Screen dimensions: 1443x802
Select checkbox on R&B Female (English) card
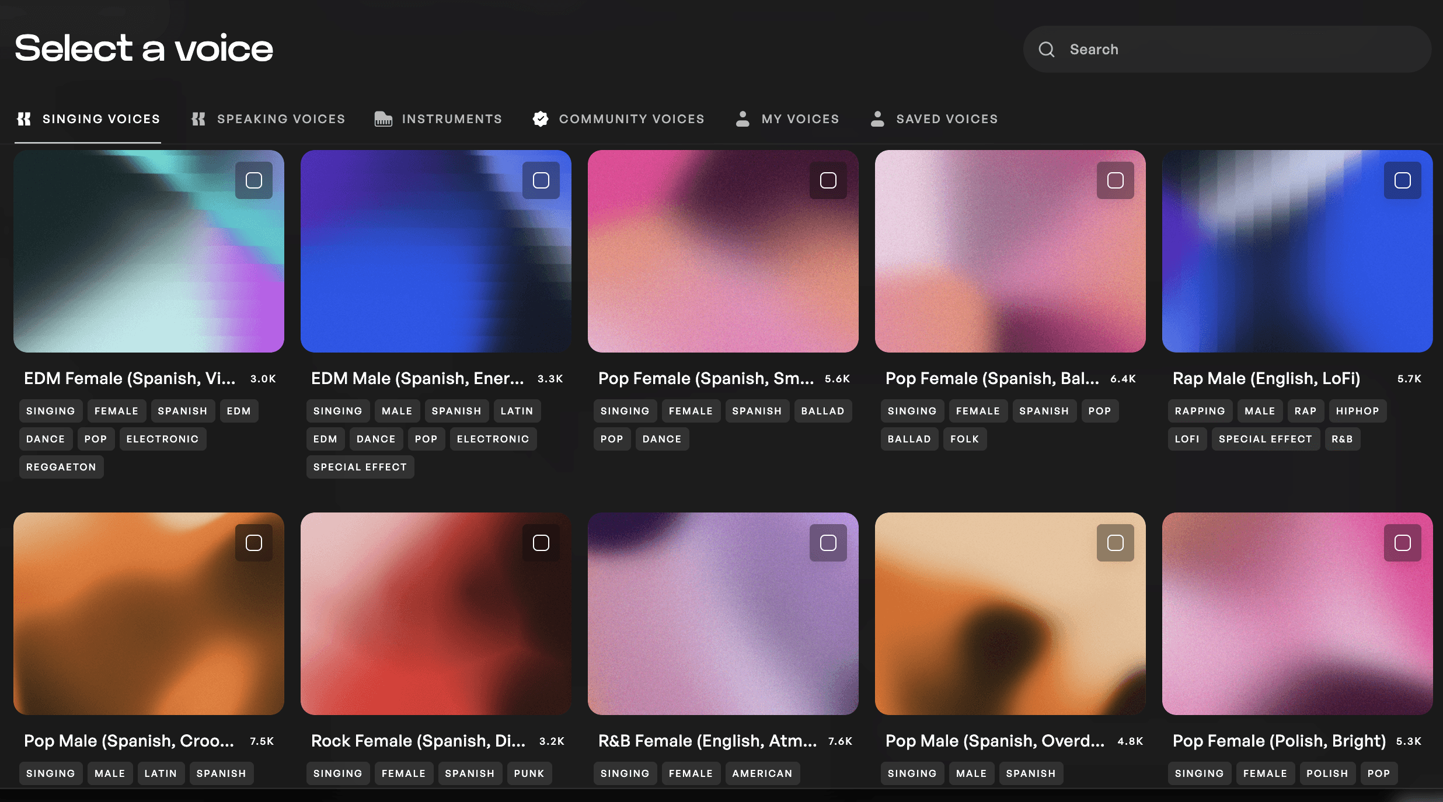pos(828,543)
